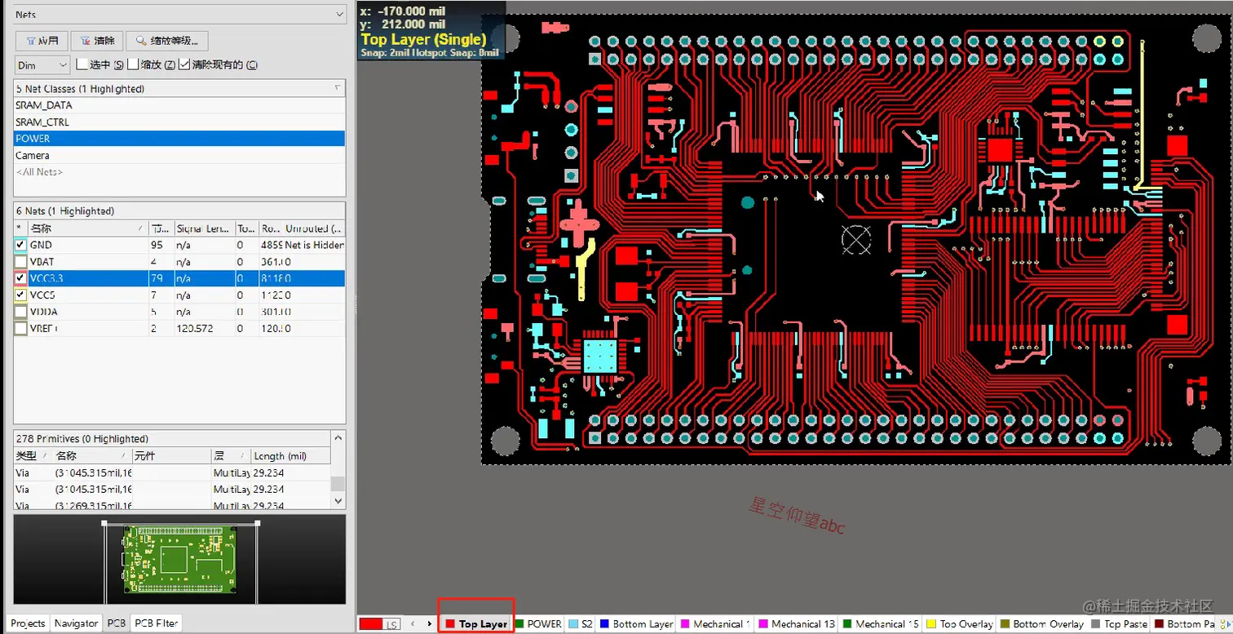Sort nets by the 名称 column header
The width and height of the screenshot is (1233, 634).
coord(87,228)
